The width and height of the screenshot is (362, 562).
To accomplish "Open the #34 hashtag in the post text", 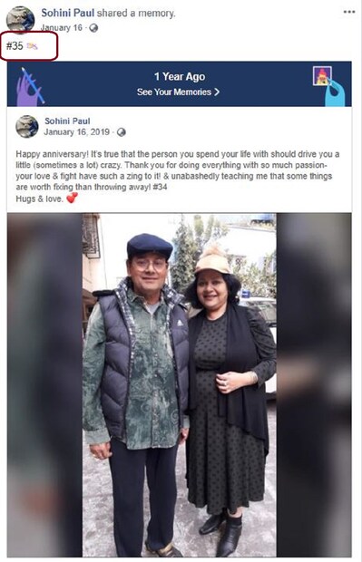I will coord(160,187).
